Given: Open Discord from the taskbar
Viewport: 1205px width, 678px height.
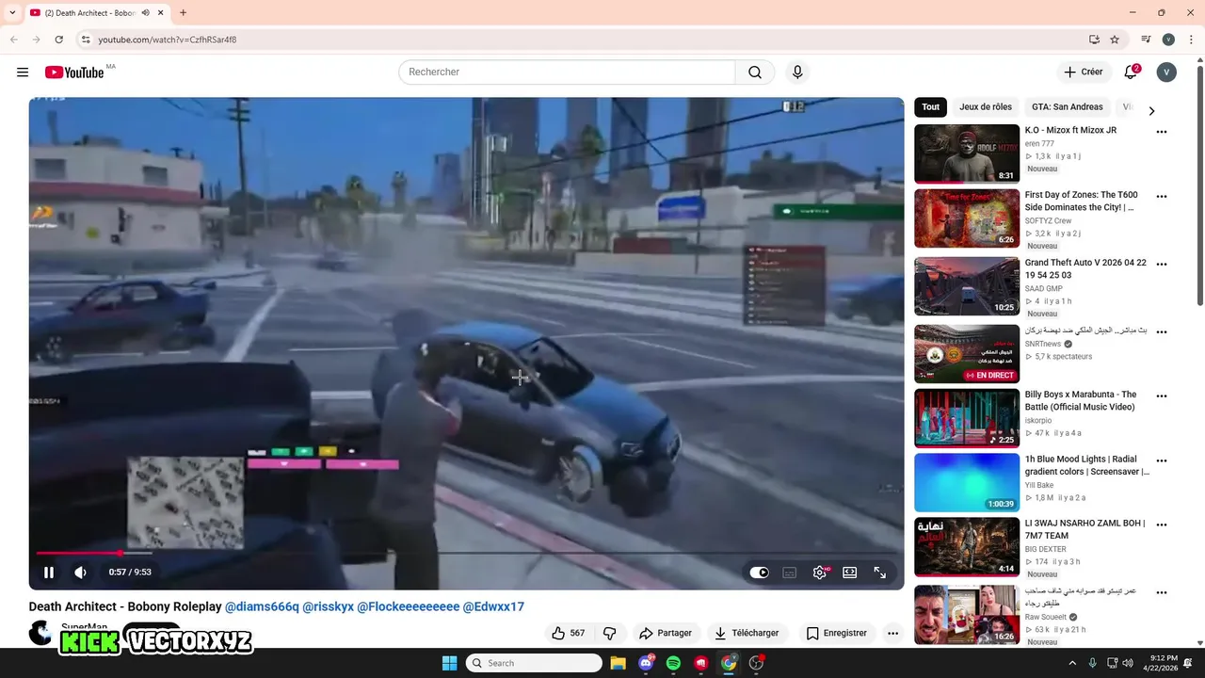Looking at the screenshot, I should click(x=646, y=663).
